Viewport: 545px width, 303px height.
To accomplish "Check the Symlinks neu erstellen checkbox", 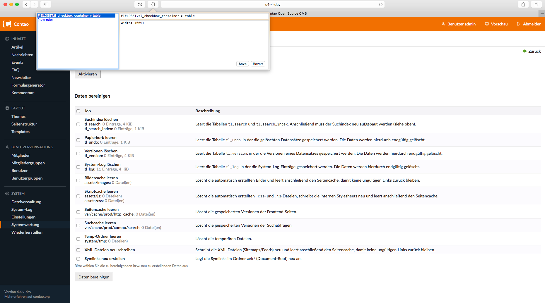I will 78,259.
